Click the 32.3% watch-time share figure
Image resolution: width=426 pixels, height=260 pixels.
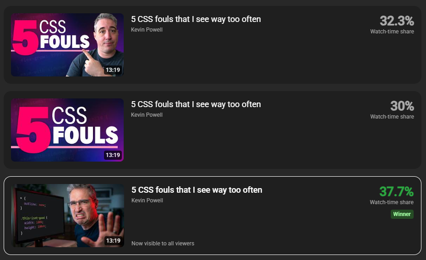(x=397, y=21)
